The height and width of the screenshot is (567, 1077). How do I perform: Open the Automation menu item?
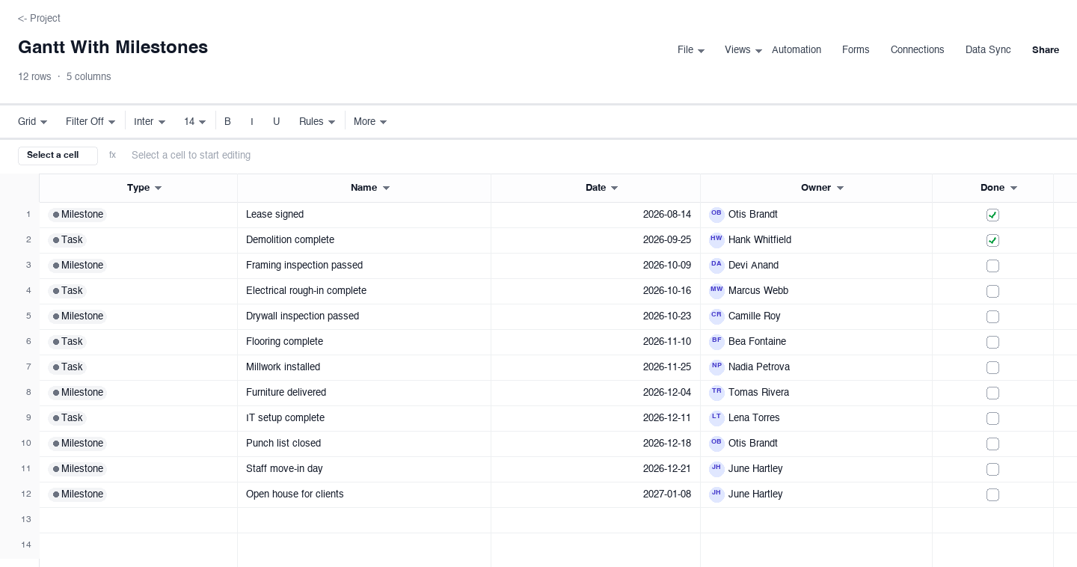[x=797, y=50]
